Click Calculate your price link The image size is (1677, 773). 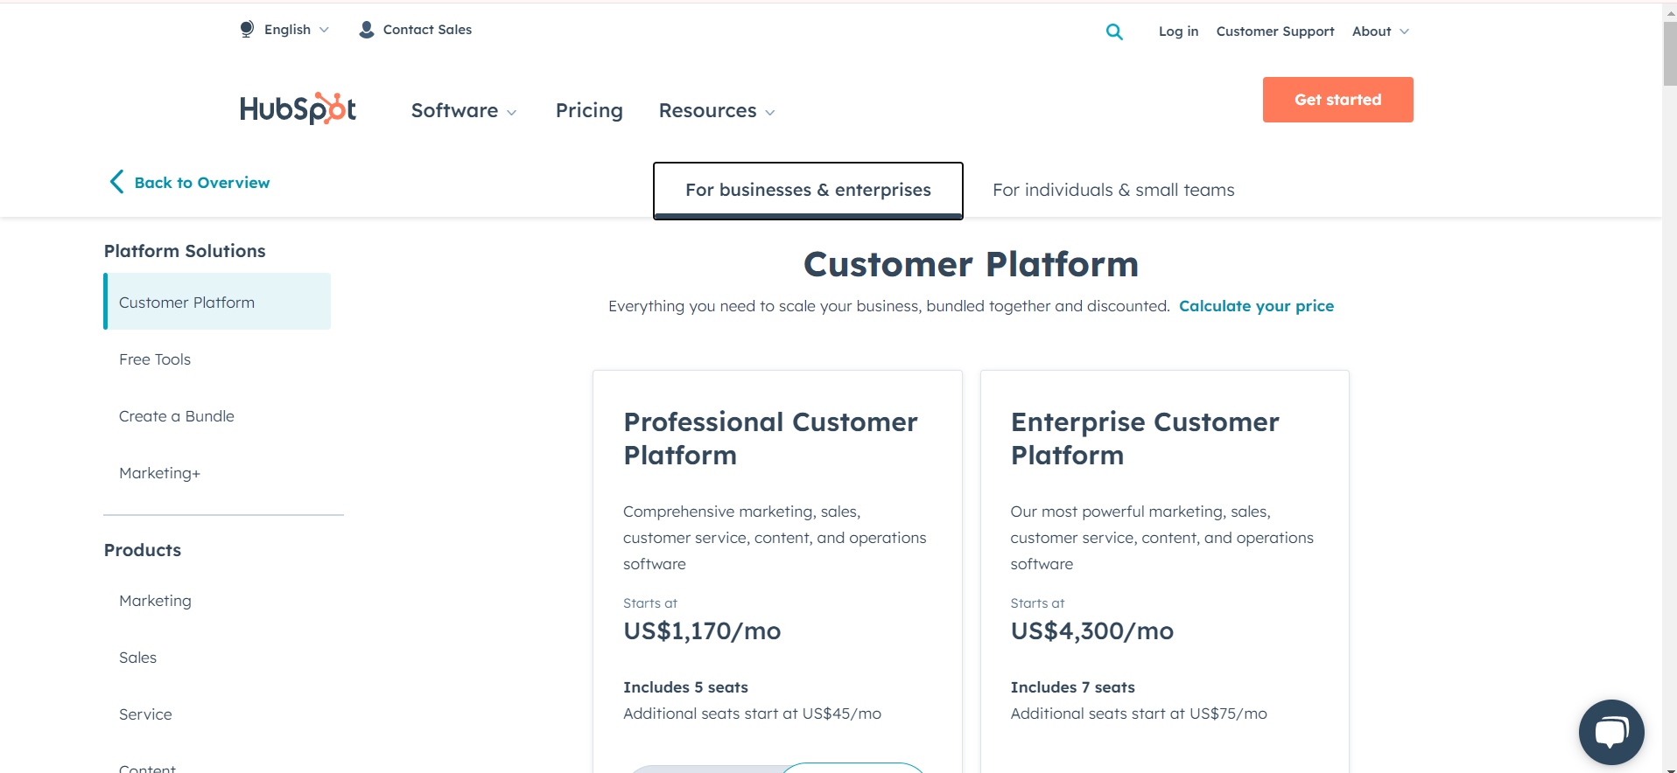click(x=1256, y=306)
